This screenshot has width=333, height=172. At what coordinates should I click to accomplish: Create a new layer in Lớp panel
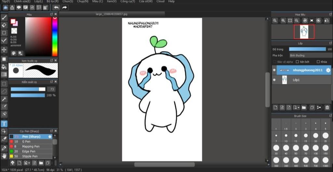pos(275,107)
